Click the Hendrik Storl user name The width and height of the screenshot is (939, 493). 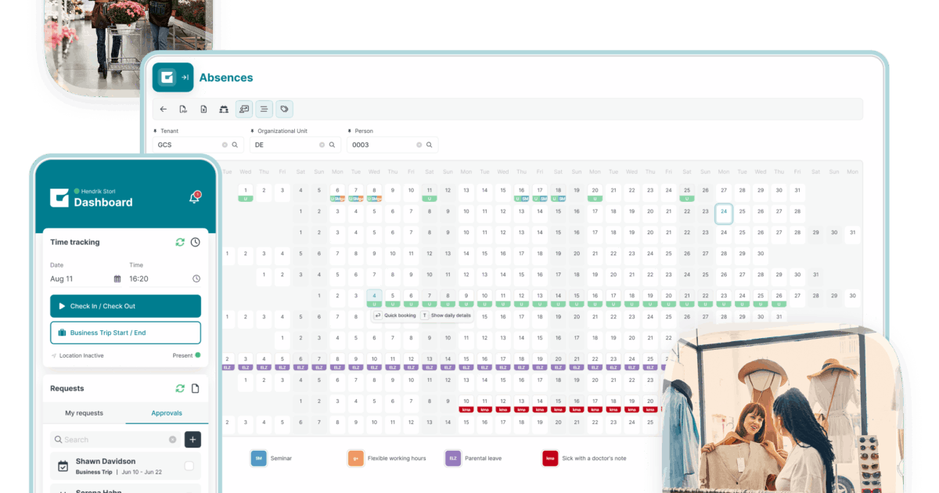click(x=98, y=191)
